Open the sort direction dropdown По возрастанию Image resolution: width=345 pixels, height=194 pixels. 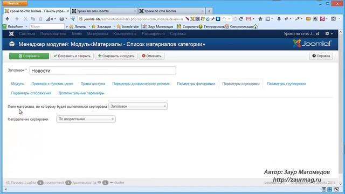[86, 119]
